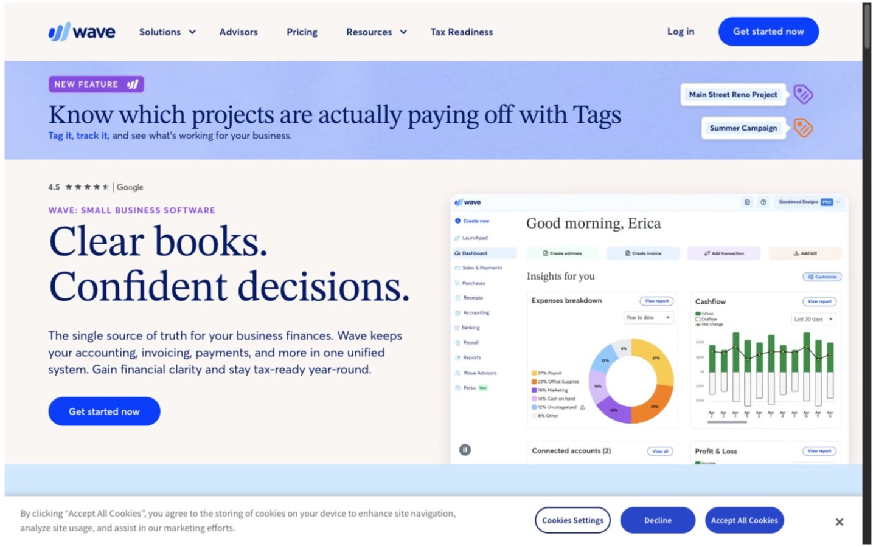The image size is (876, 547).
Task: Open Sales & Payments in preview sidebar
Action: pyautogui.click(x=482, y=267)
